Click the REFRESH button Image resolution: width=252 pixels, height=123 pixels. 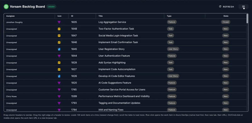tap(226, 7)
